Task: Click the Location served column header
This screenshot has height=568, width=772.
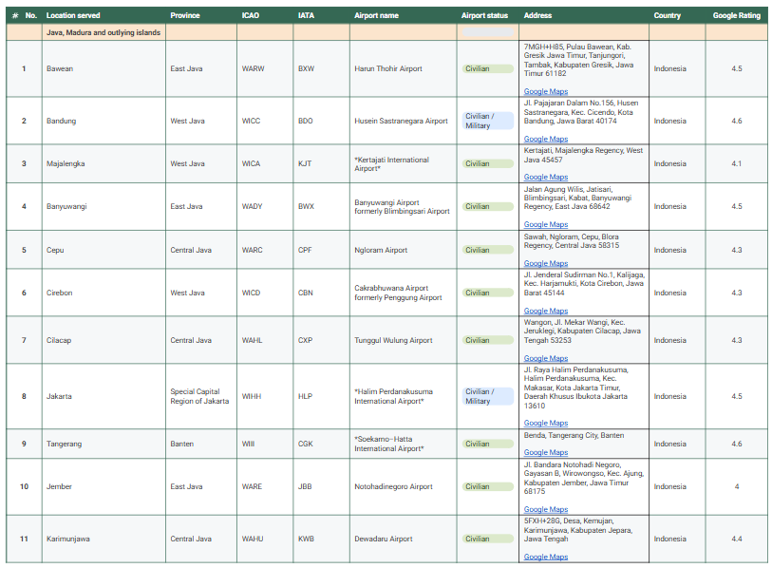Action: [x=73, y=16]
